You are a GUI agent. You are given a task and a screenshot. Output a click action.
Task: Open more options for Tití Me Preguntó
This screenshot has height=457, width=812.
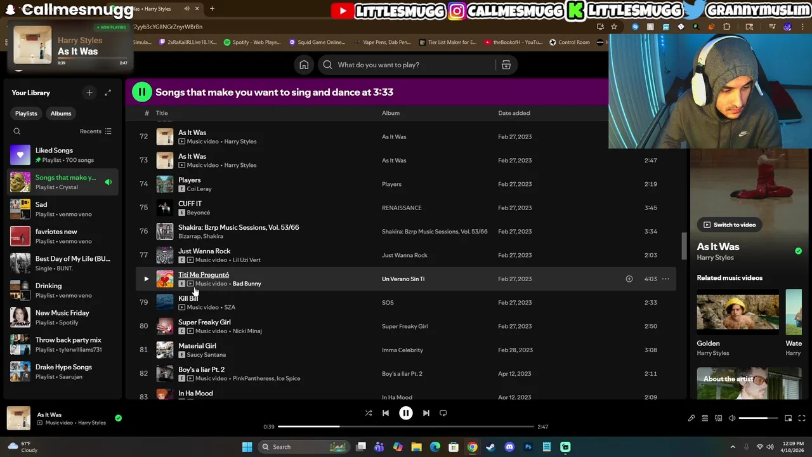[665, 279]
